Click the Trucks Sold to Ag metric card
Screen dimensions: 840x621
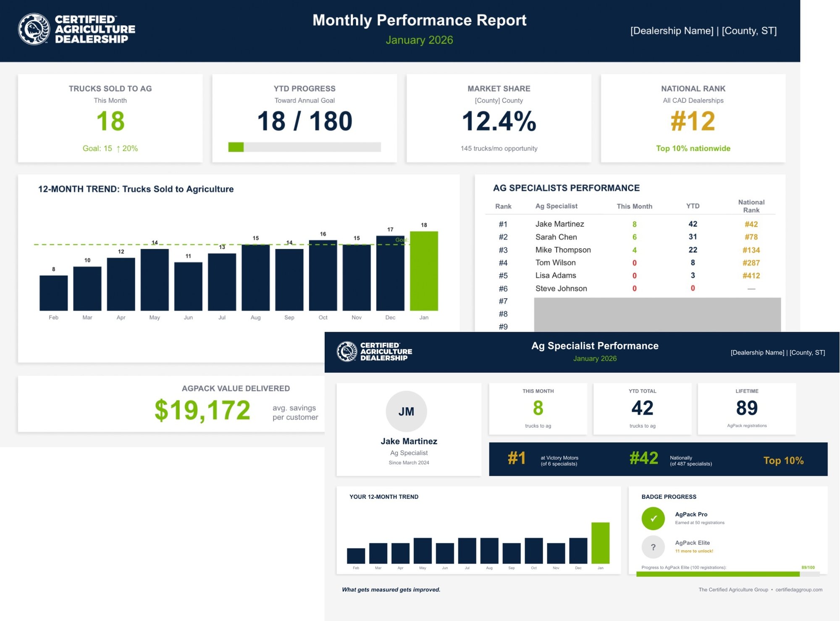point(110,118)
